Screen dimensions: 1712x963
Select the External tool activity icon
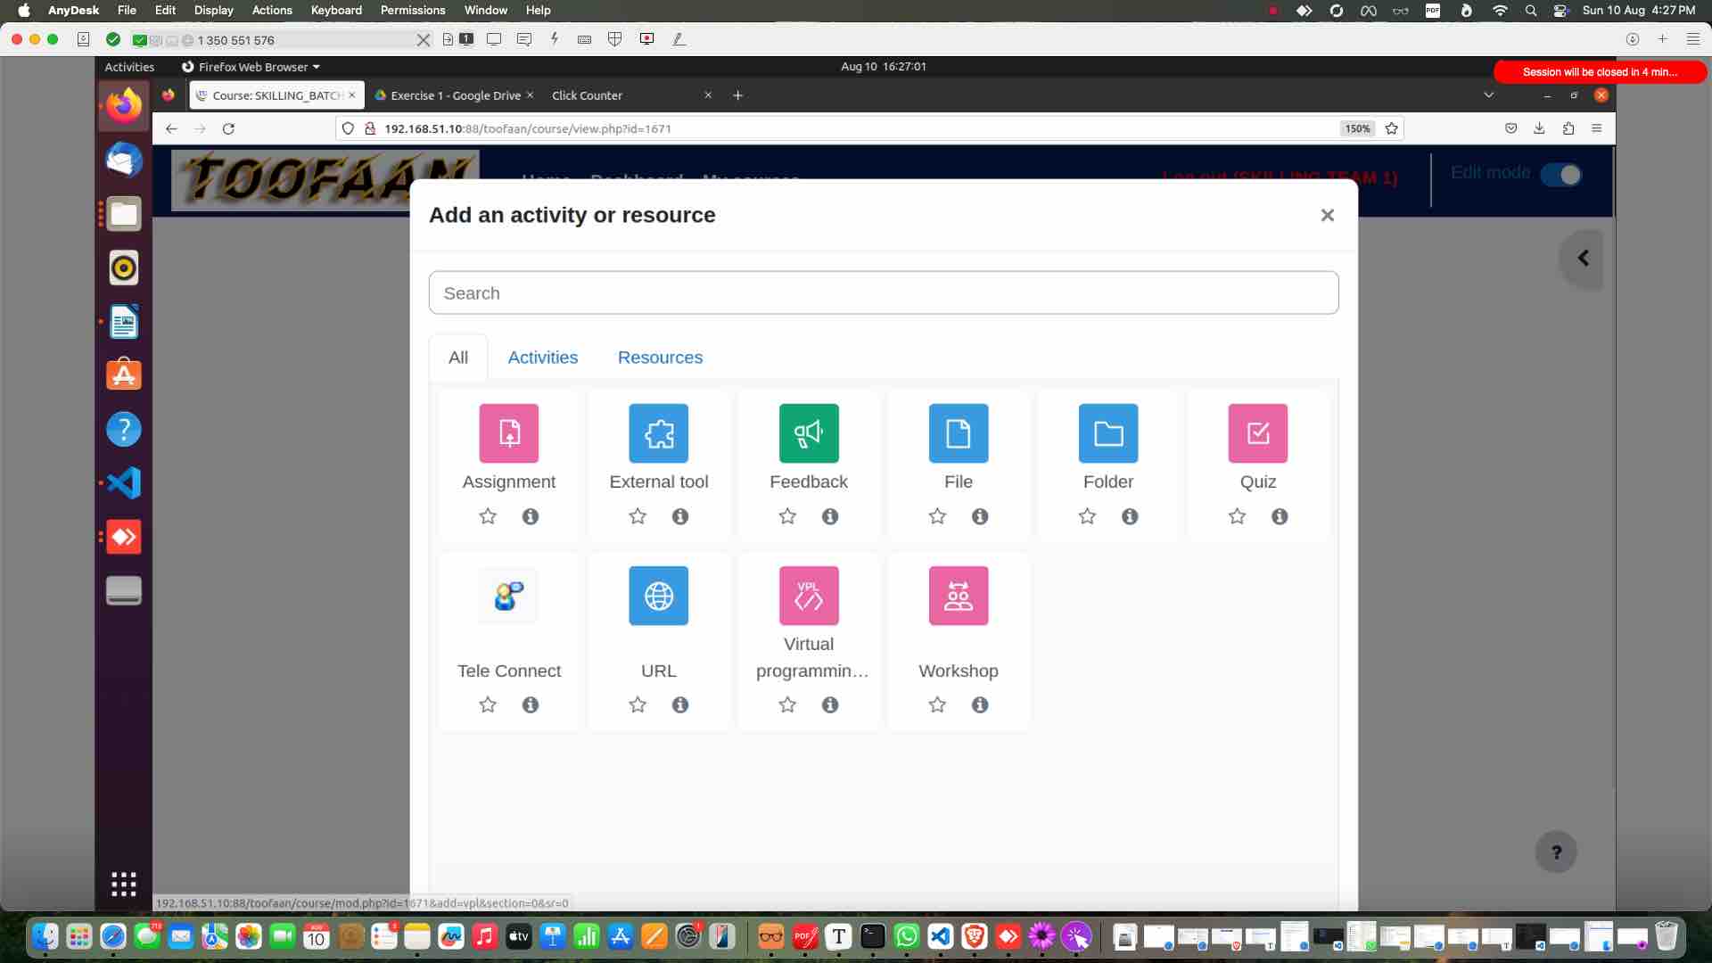click(x=659, y=434)
